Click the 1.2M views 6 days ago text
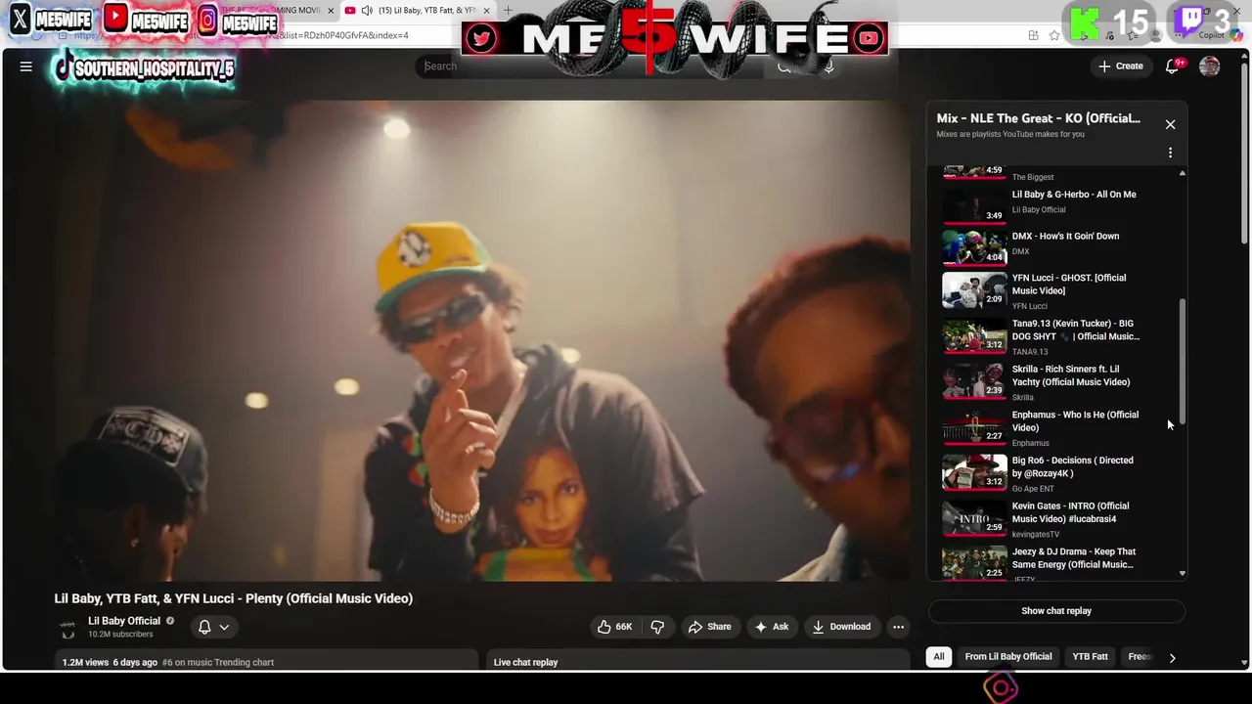The height and width of the screenshot is (704, 1252). click(x=110, y=662)
